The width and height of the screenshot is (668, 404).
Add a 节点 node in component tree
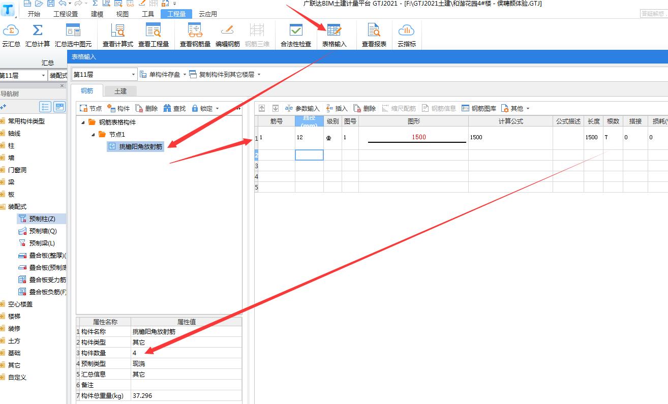pos(91,108)
